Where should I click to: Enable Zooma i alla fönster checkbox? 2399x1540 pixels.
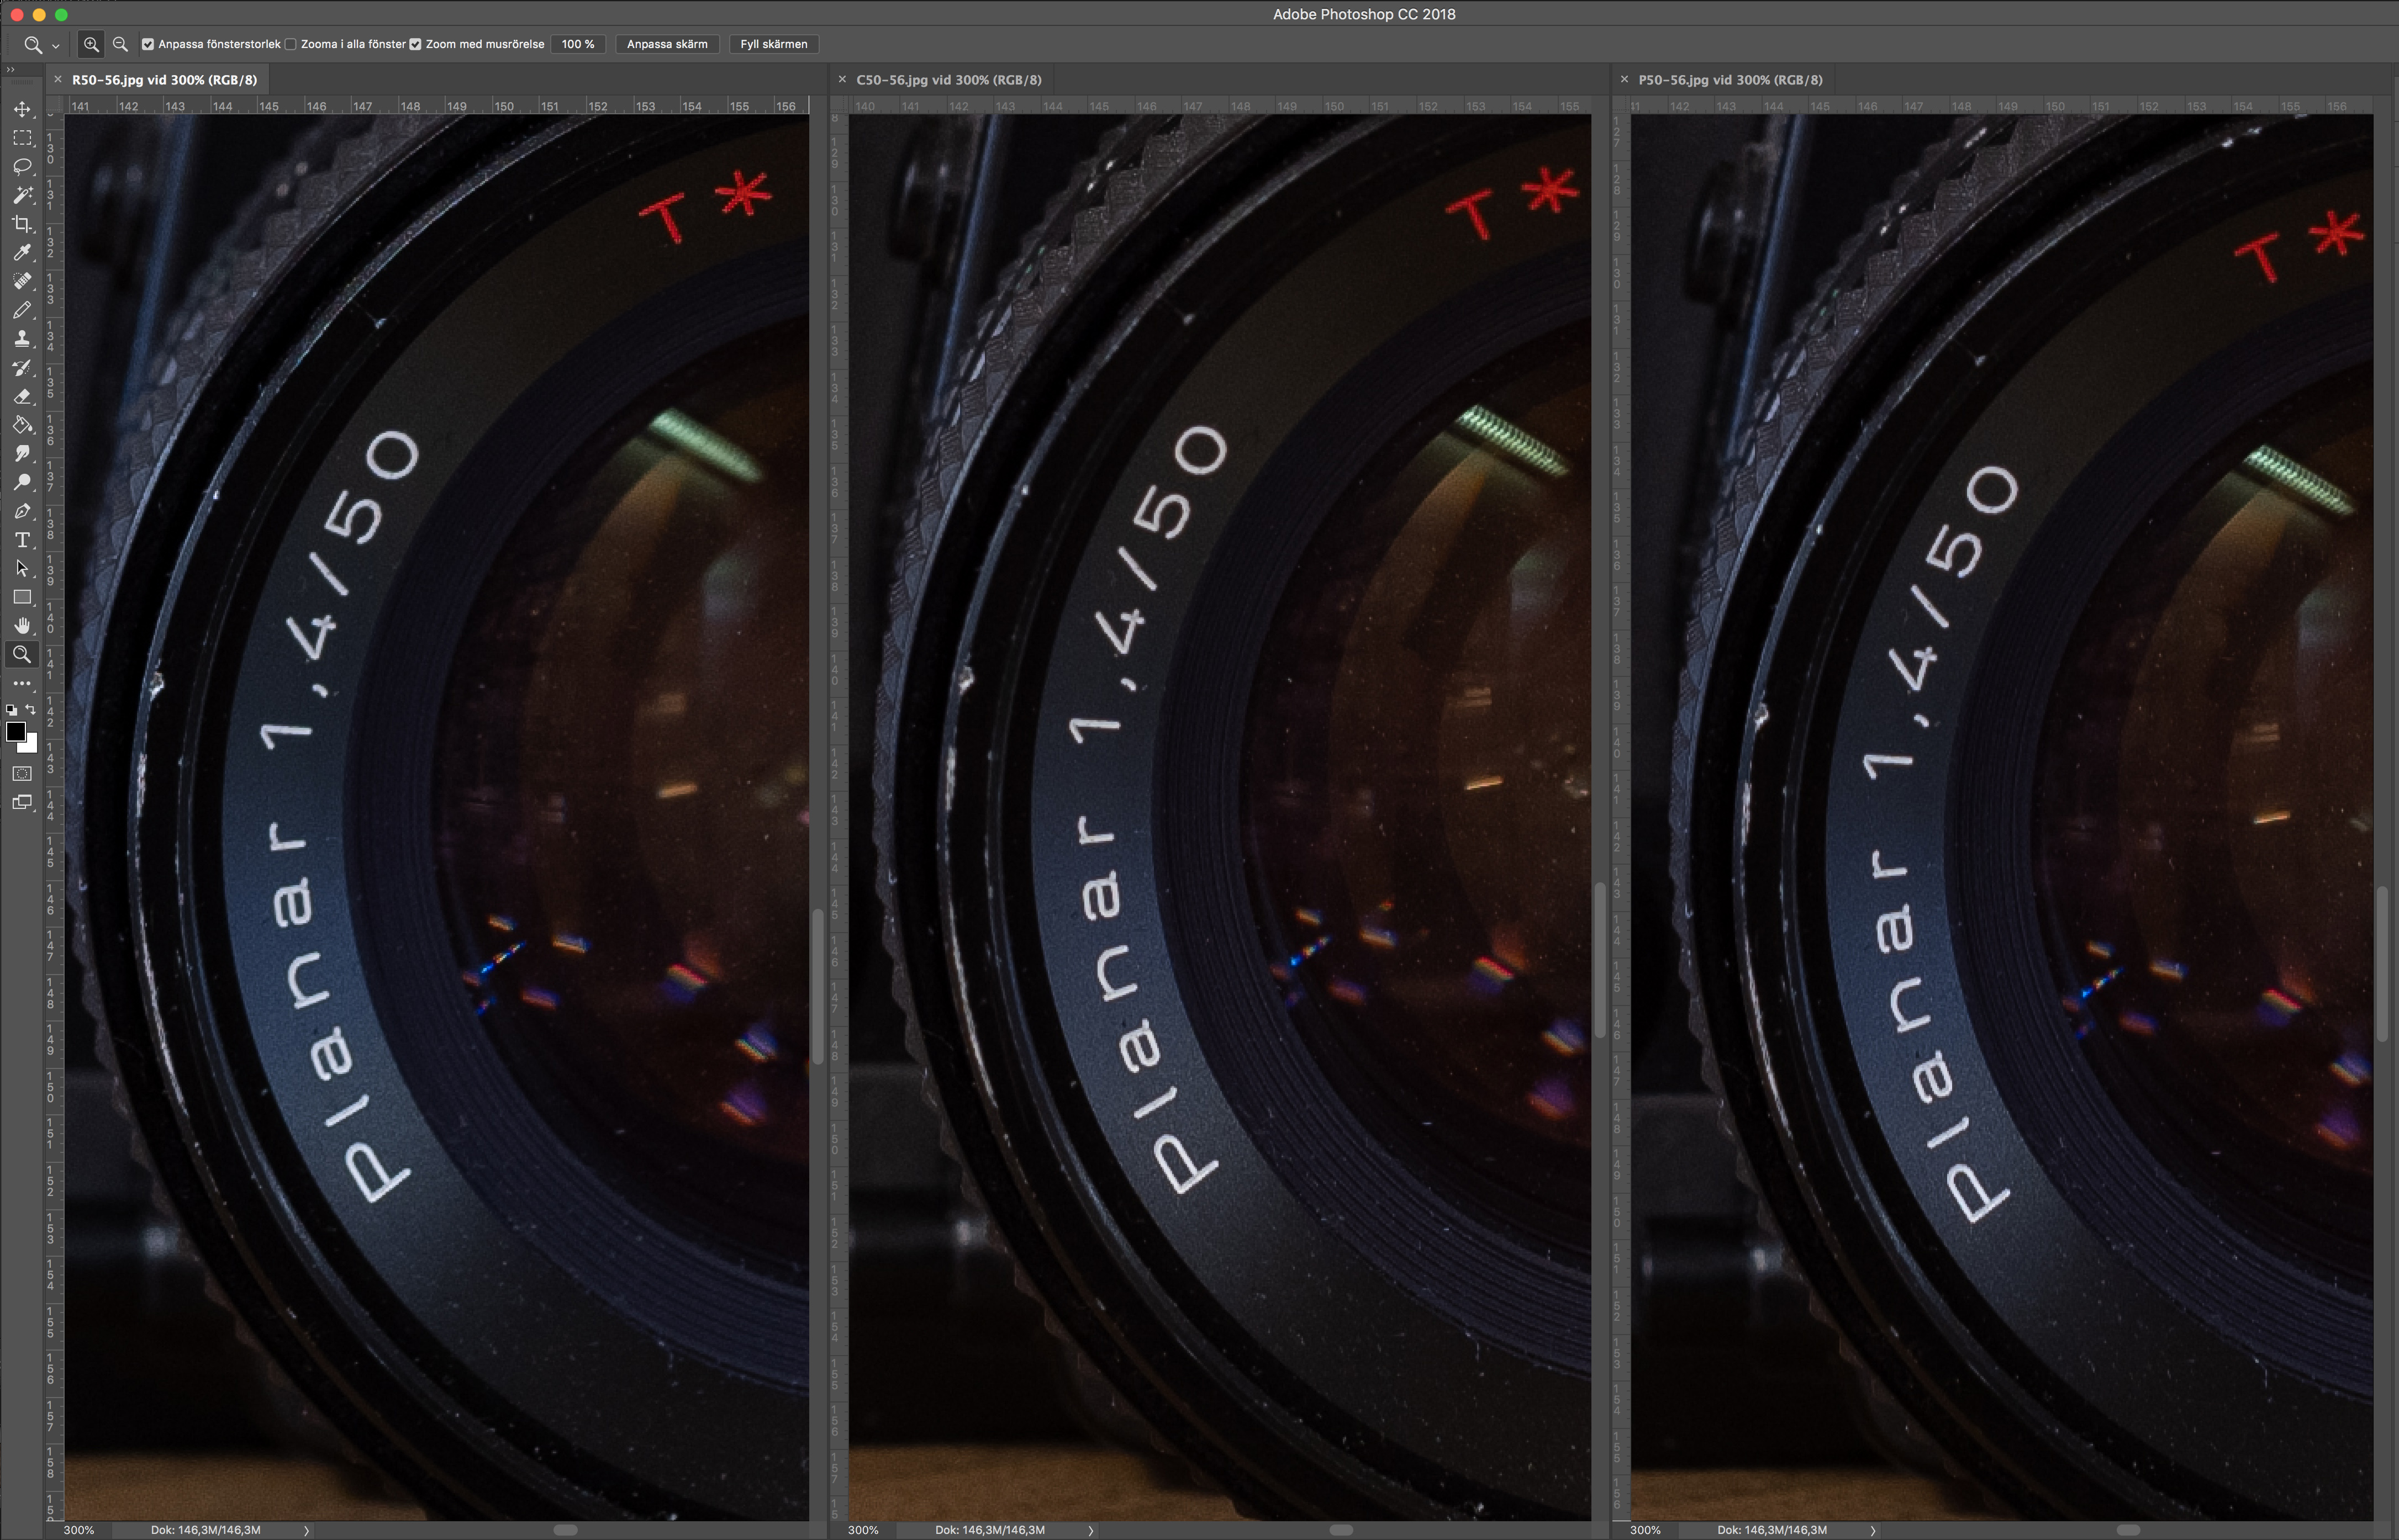pos(291,44)
